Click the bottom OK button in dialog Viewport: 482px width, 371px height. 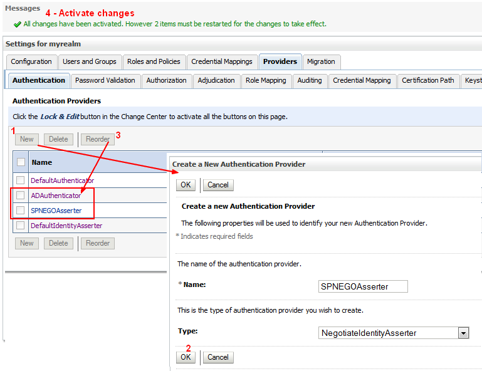click(x=186, y=357)
